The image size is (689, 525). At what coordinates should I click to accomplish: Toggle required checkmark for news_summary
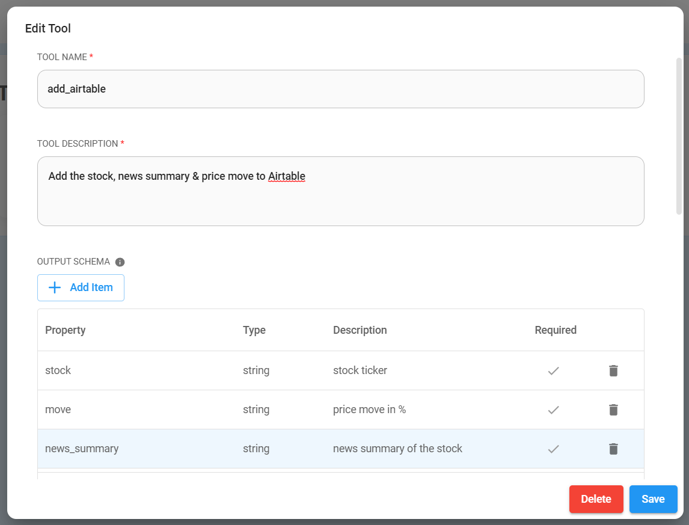point(554,449)
